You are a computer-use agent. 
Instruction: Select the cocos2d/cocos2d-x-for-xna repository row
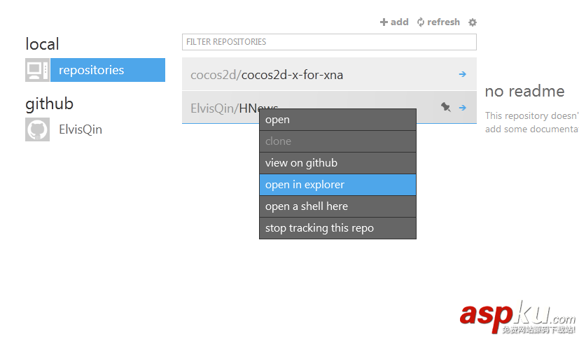315,75
